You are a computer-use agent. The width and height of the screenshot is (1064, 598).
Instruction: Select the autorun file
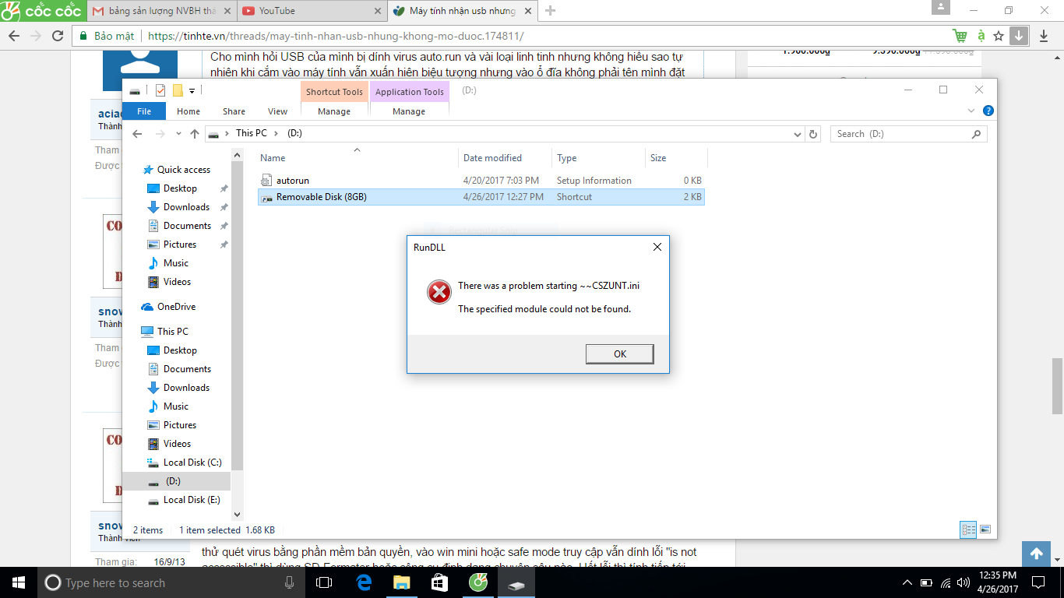tap(482, 181)
